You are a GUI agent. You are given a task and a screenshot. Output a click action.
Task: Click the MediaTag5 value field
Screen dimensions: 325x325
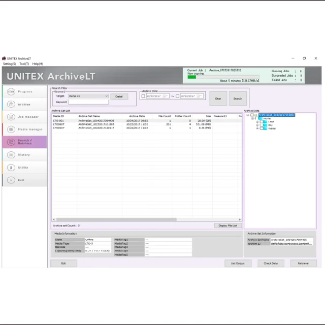168,255
